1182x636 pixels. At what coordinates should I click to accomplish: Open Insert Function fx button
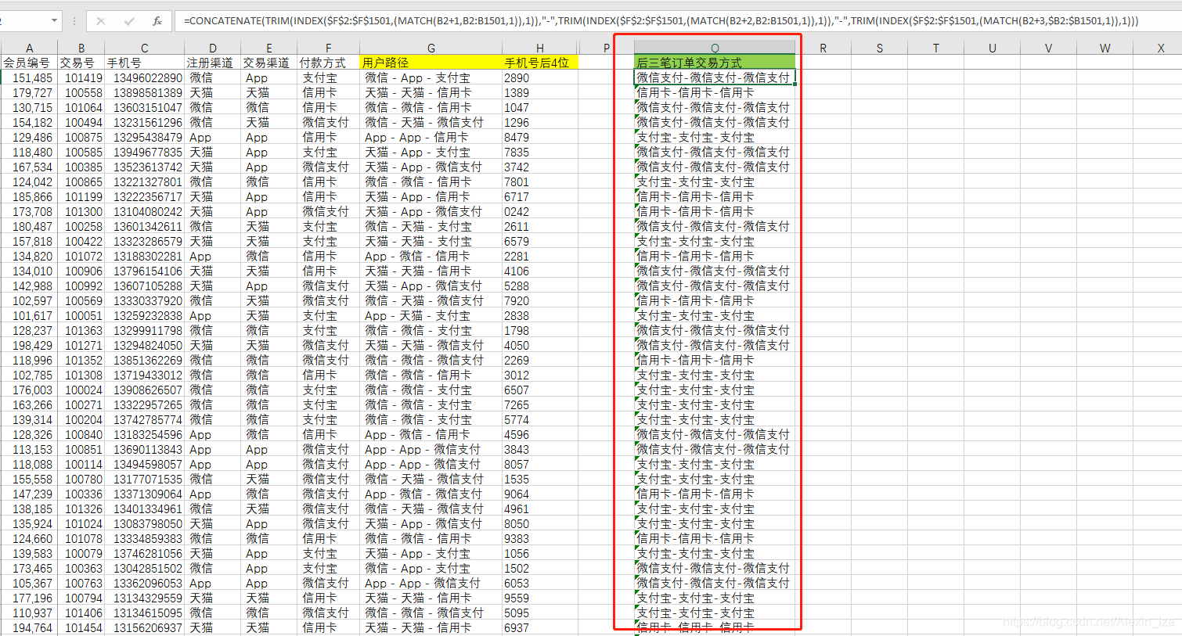[x=157, y=21]
